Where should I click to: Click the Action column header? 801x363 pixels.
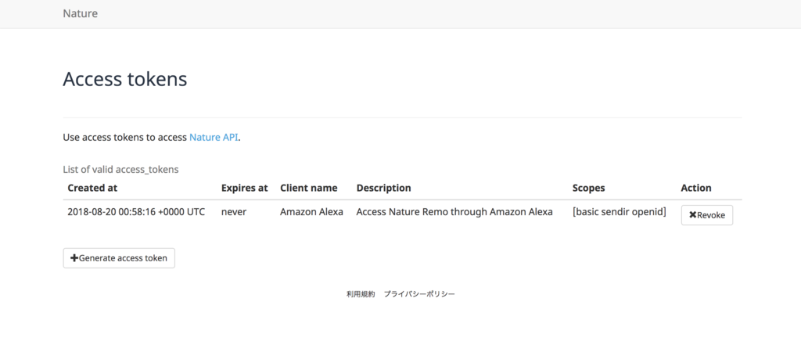click(696, 188)
